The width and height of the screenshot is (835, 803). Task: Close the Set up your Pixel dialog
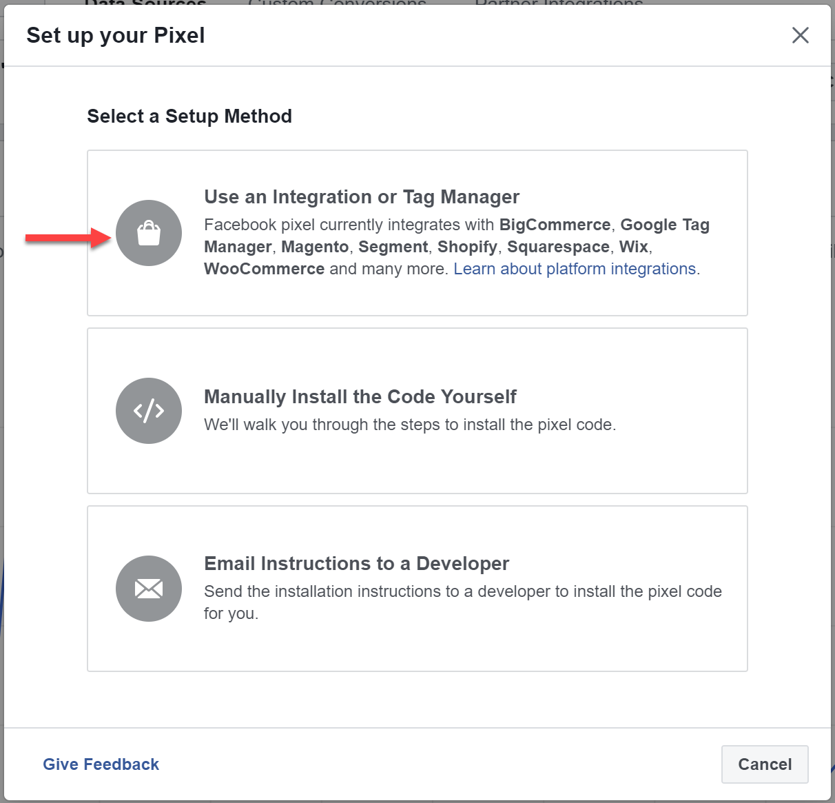pos(800,35)
